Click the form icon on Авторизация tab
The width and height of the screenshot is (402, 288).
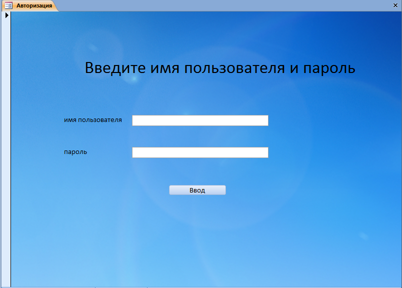point(8,5)
